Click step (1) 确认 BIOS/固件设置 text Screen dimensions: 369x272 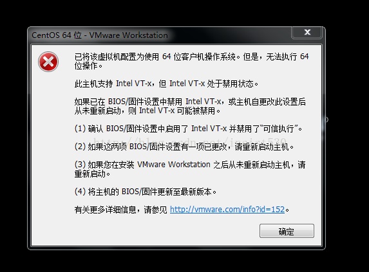coord(188,129)
